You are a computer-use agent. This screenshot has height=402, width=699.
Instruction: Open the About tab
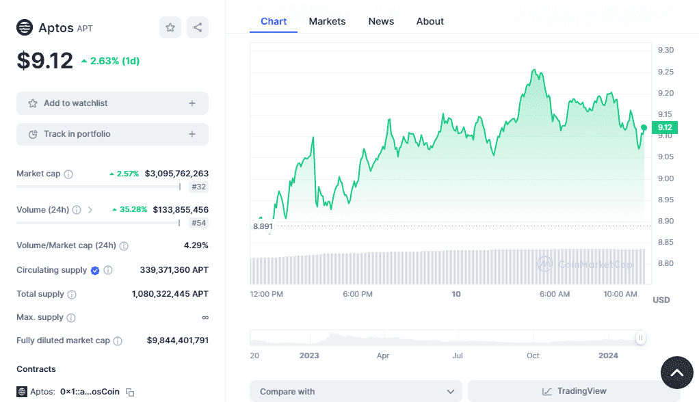pyautogui.click(x=430, y=21)
